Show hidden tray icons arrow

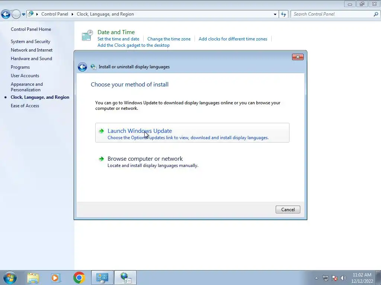[316, 278]
